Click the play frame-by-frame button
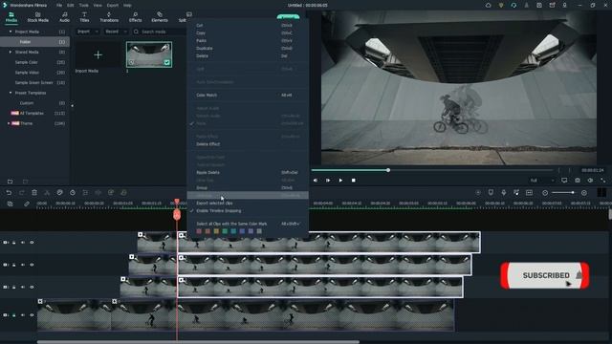This screenshot has width=612, height=344. coord(328,181)
